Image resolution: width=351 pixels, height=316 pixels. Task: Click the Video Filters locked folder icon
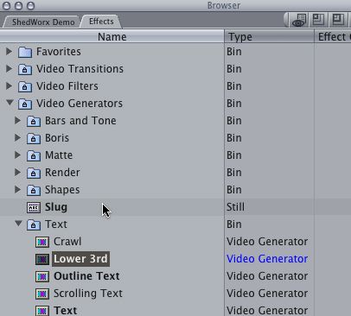25,86
